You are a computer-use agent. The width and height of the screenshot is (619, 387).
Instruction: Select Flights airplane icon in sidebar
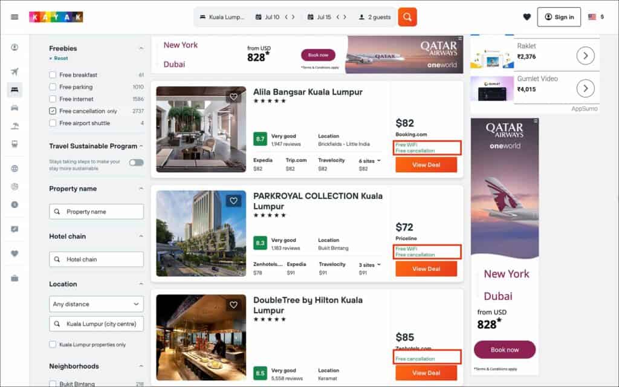15,71
